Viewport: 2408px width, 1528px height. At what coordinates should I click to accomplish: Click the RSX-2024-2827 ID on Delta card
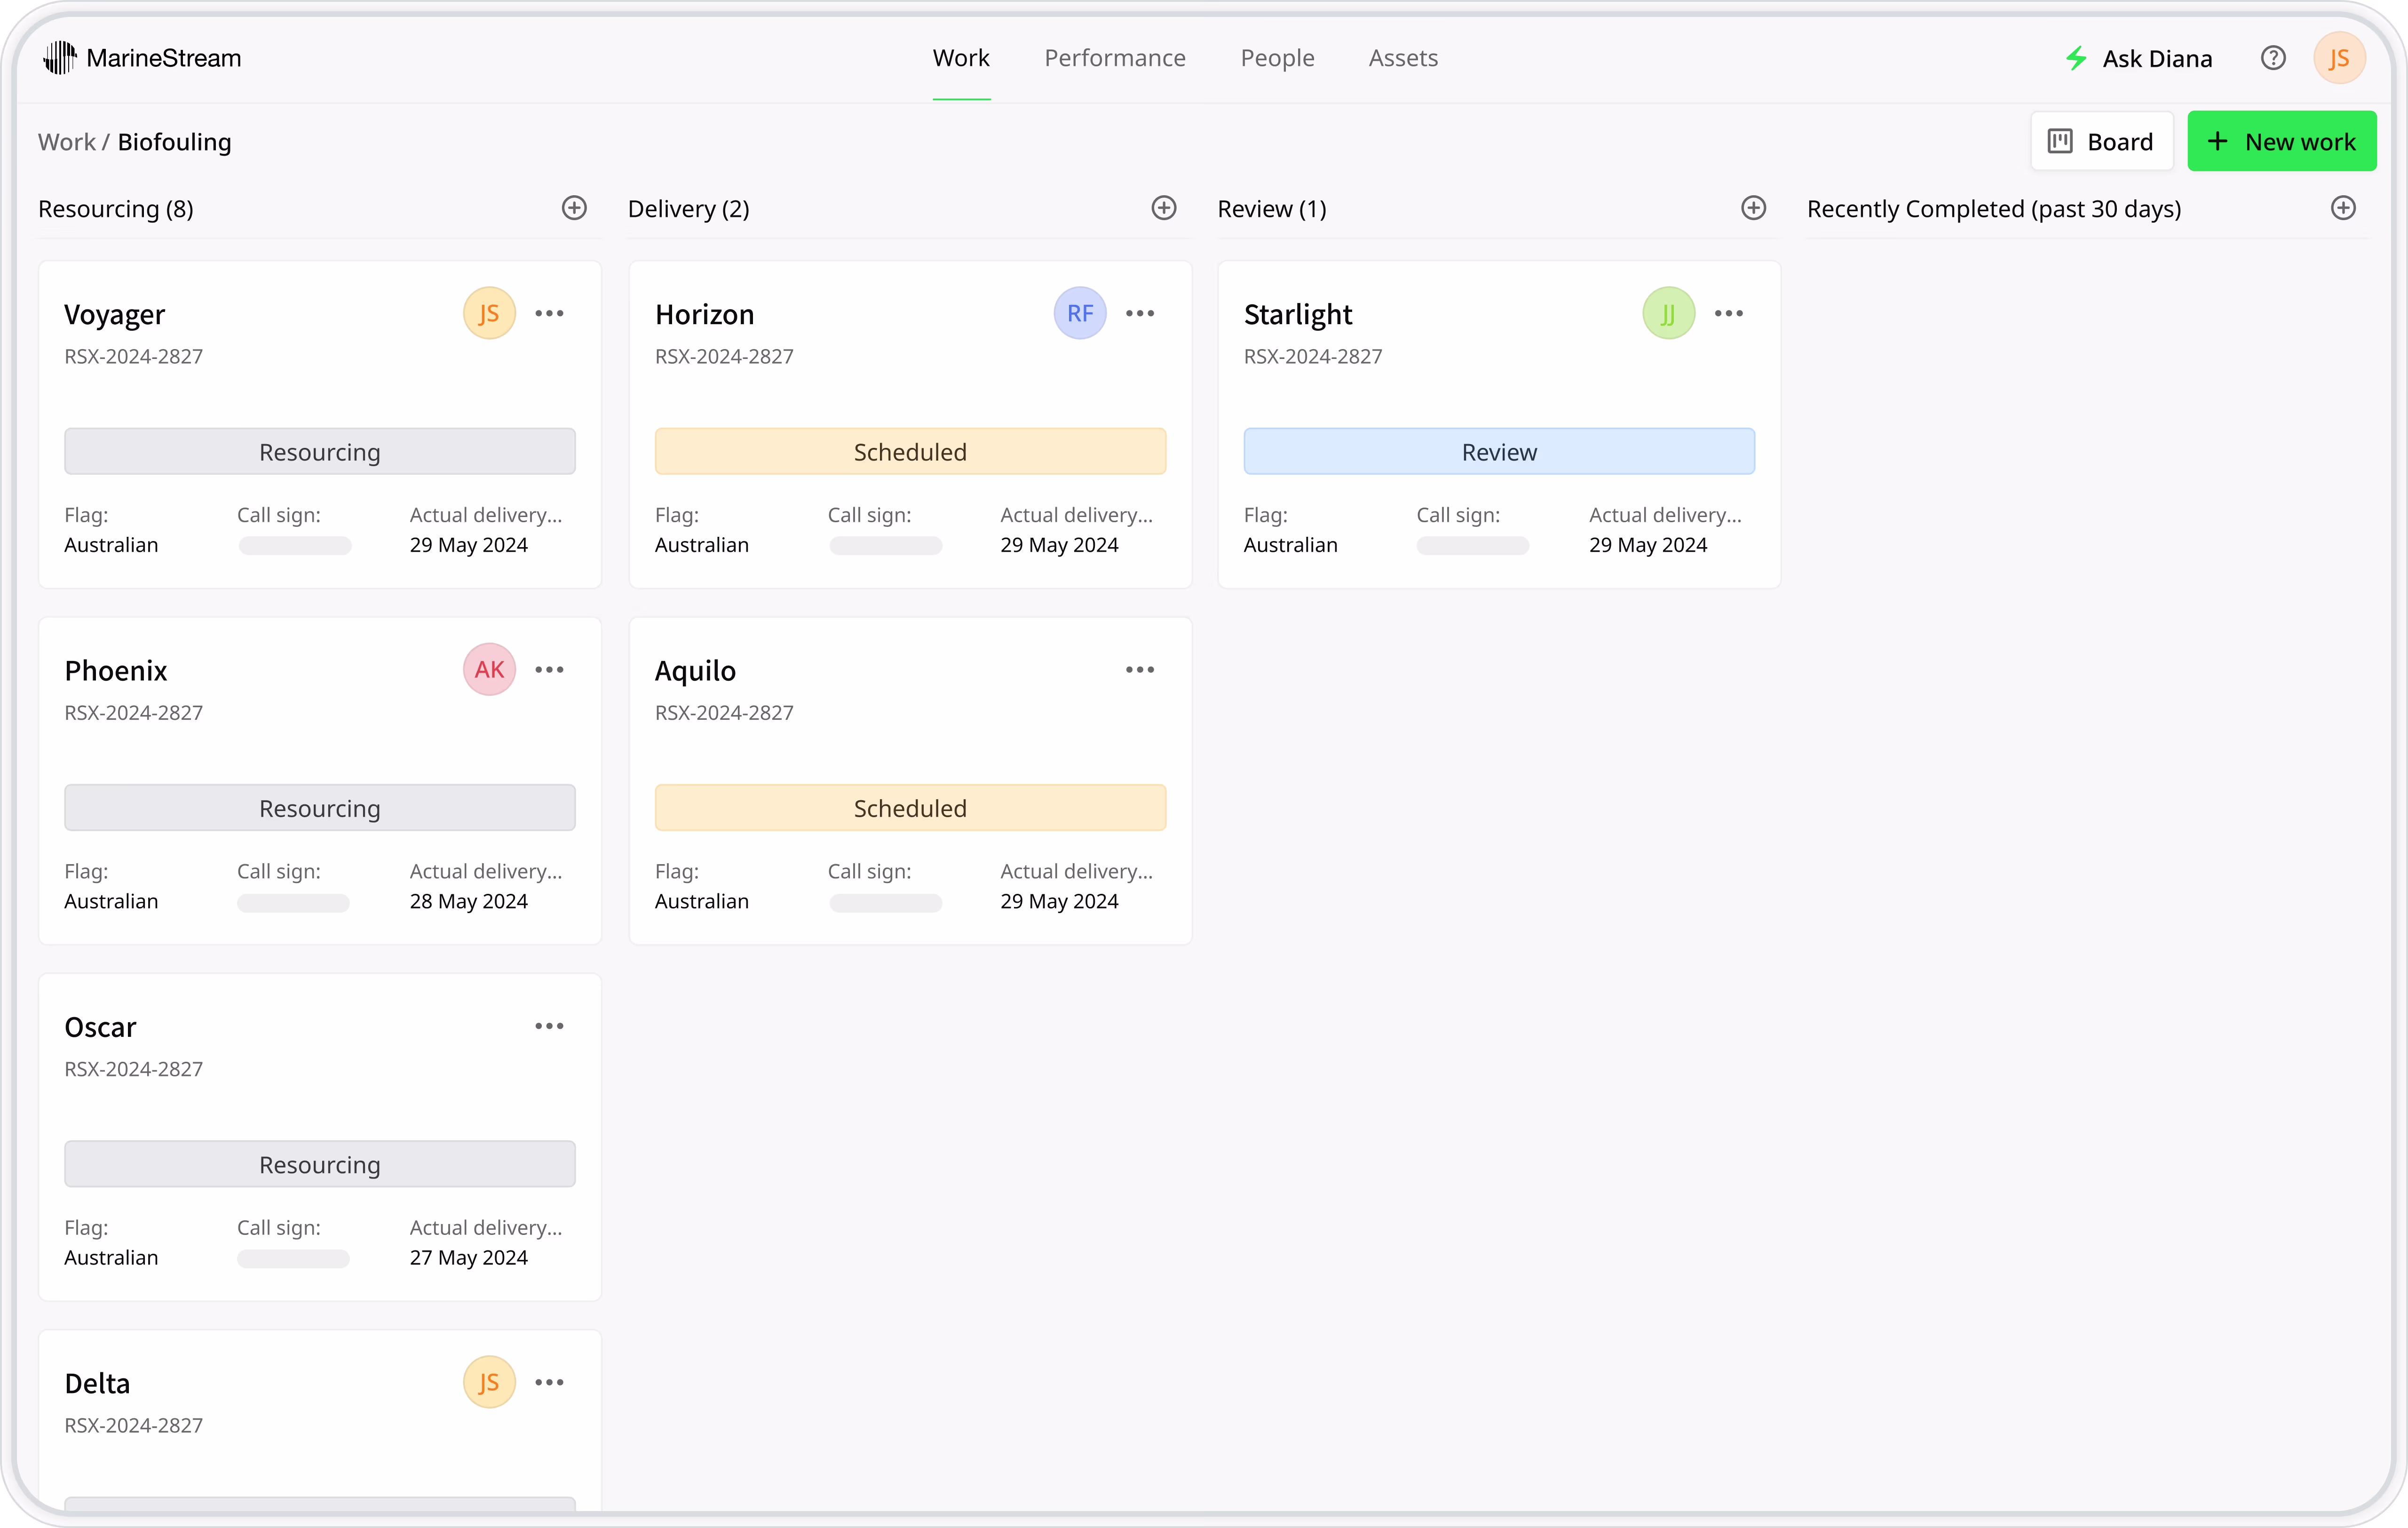134,1425
